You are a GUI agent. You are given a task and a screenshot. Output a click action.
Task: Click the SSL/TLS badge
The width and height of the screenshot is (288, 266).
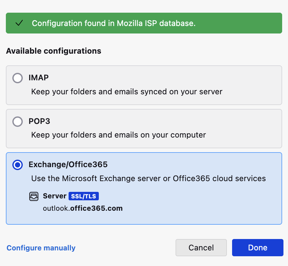(84, 196)
